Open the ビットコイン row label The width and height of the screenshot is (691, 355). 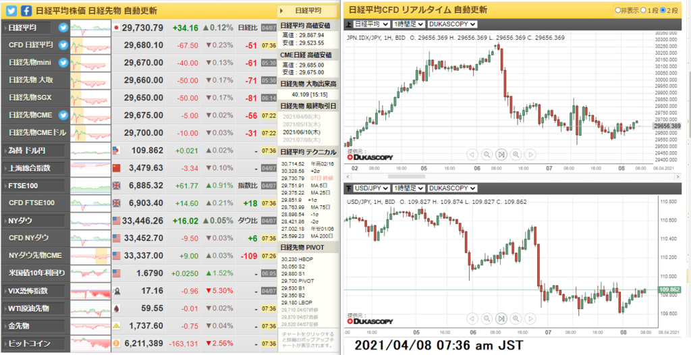[x=34, y=344]
